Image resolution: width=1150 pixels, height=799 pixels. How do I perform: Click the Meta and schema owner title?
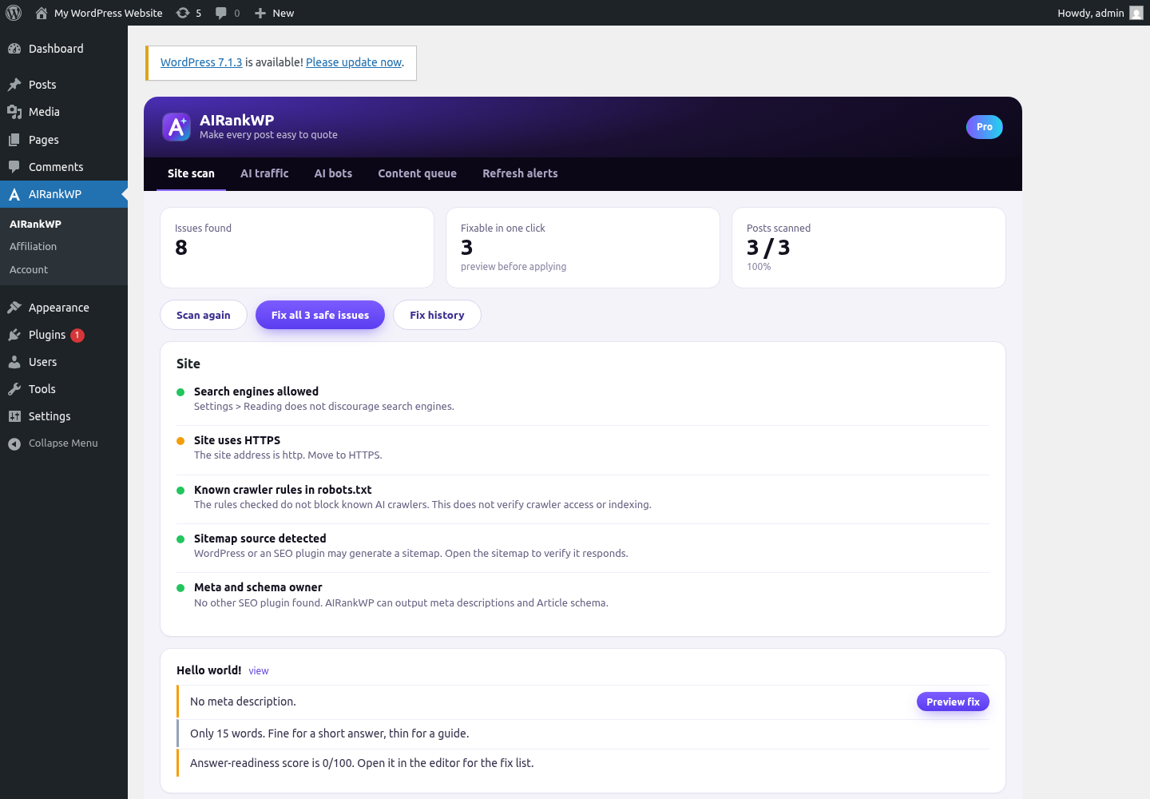click(x=258, y=587)
